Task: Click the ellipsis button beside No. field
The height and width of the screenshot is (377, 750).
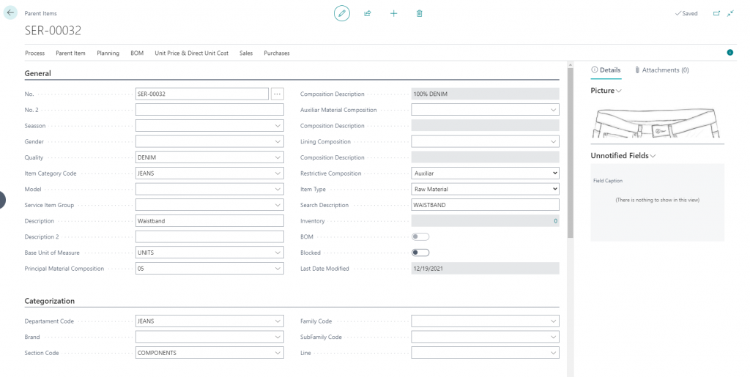Action: 277,94
